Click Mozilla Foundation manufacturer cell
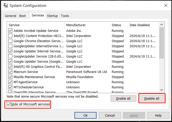The image size is (172, 122). pos(80,77)
